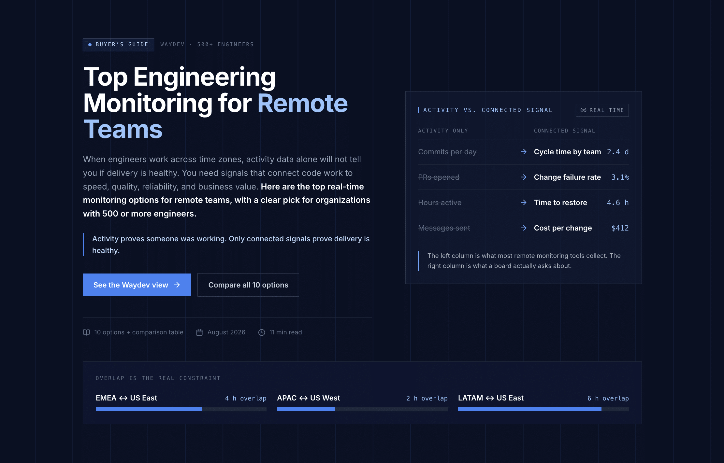Click the broadcast icon in Real Time badge

pos(584,110)
